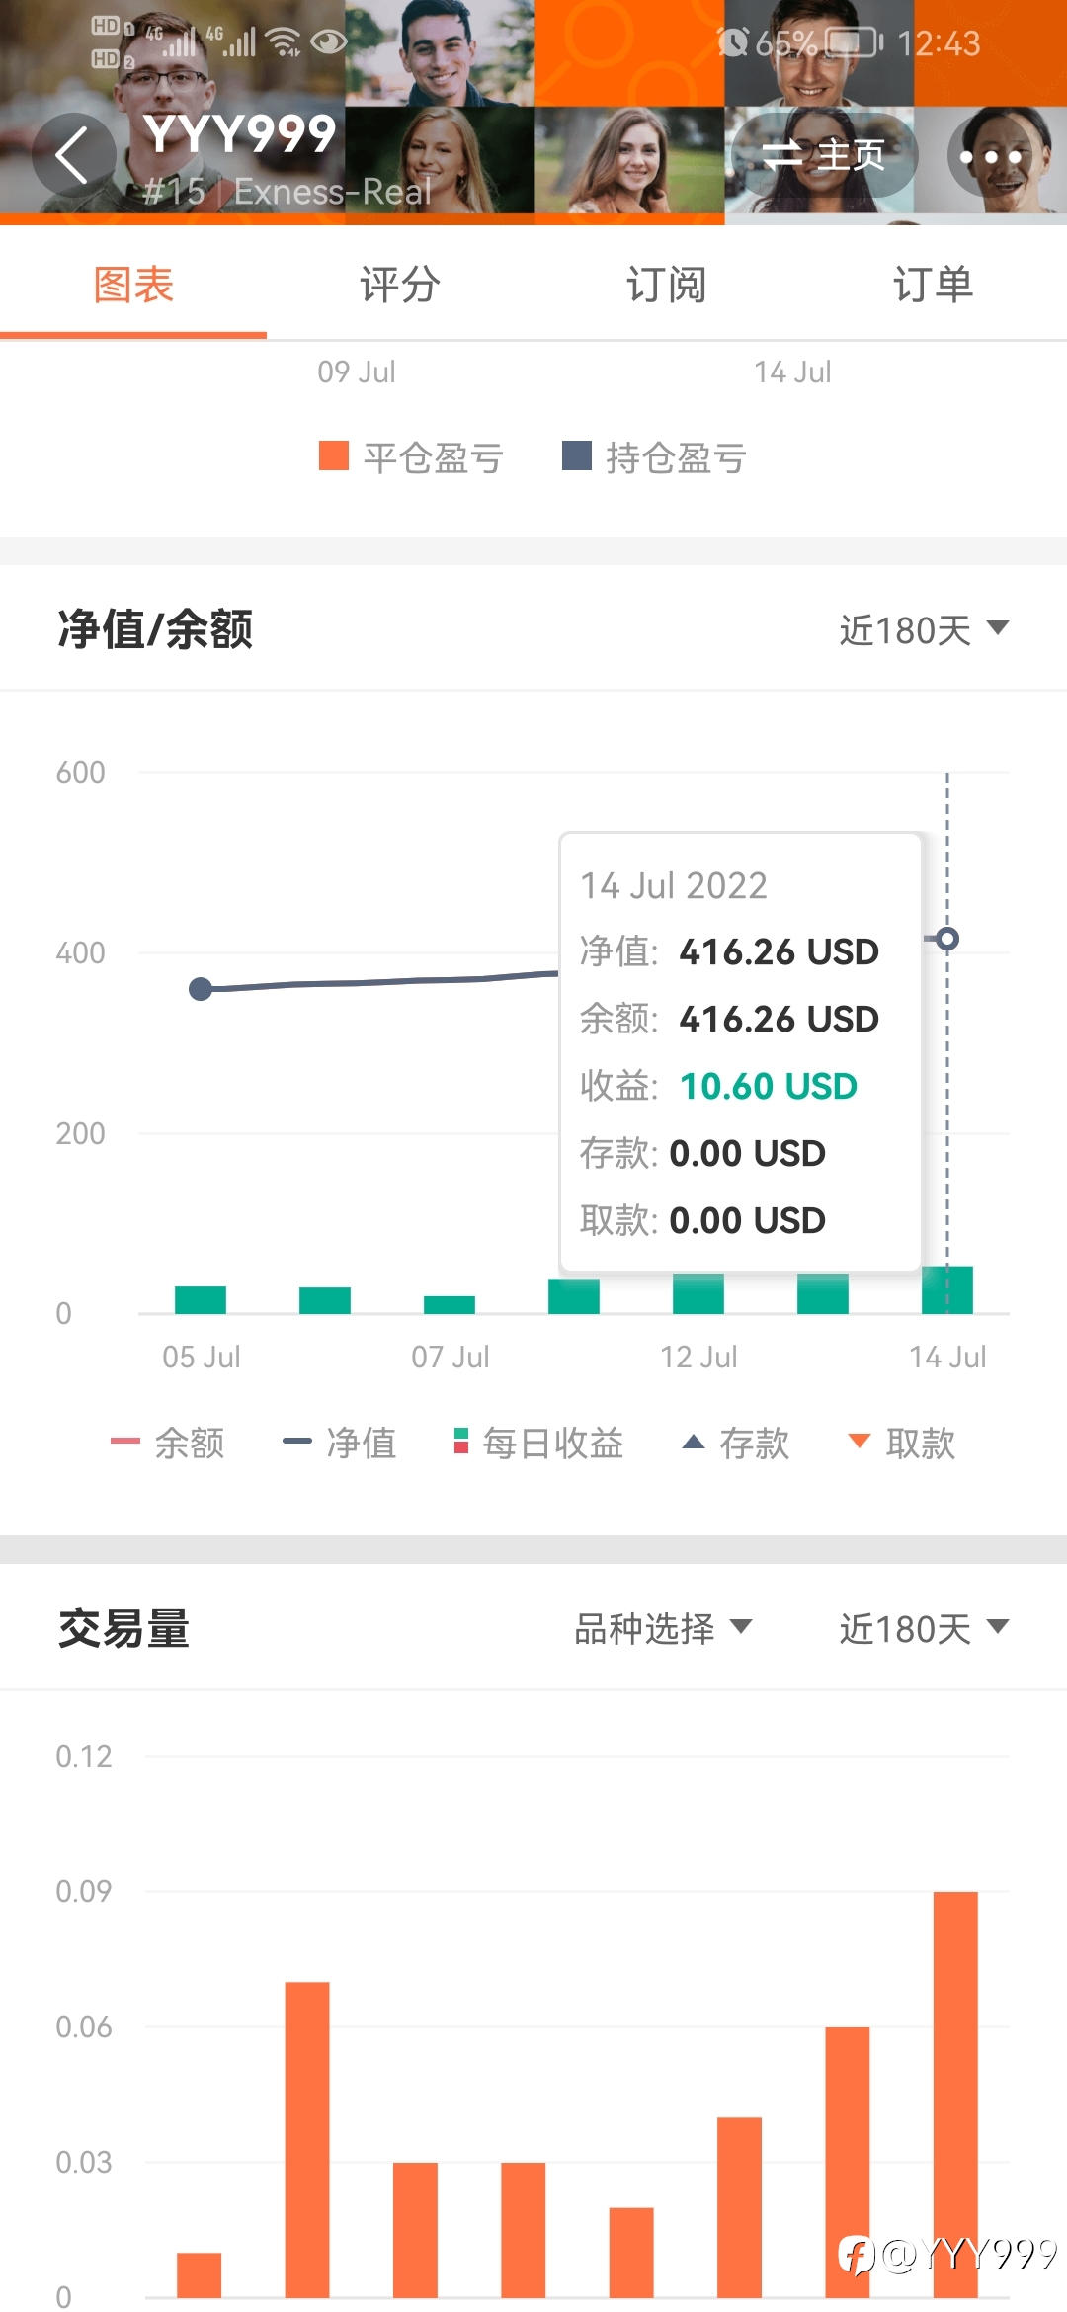1067x2312 pixels.
Task: Tap the 存款 up-triangle legend icon
Action: tap(694, 1443)
